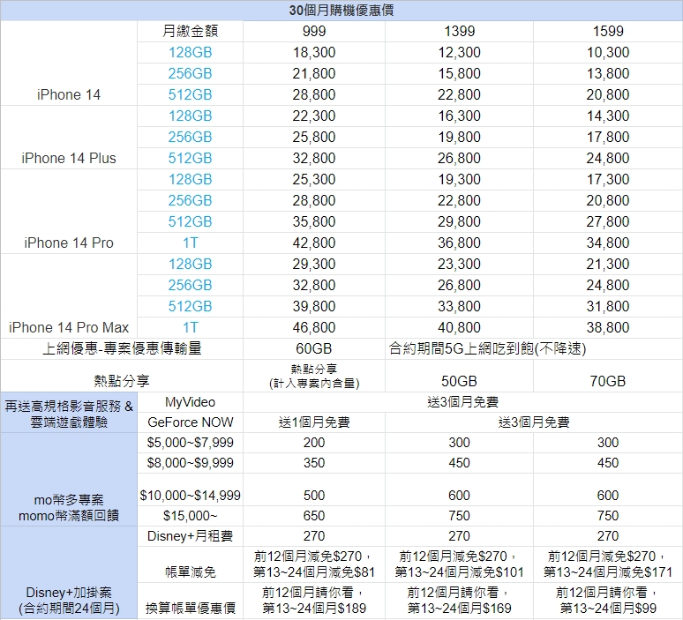Click the 16,300 price cell
This screenshot has width=683, height=620.
(459, 116)
